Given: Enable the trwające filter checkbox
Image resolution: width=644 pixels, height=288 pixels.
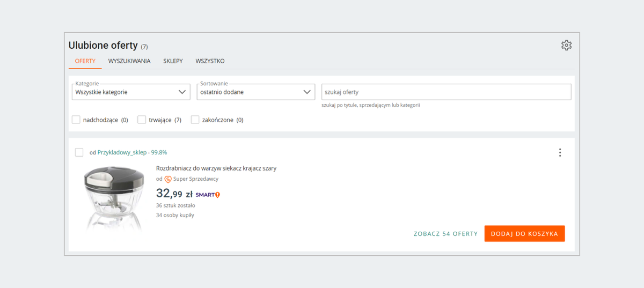Looking at the screenshot, I should pyautogui.click(x=142, y=120).
